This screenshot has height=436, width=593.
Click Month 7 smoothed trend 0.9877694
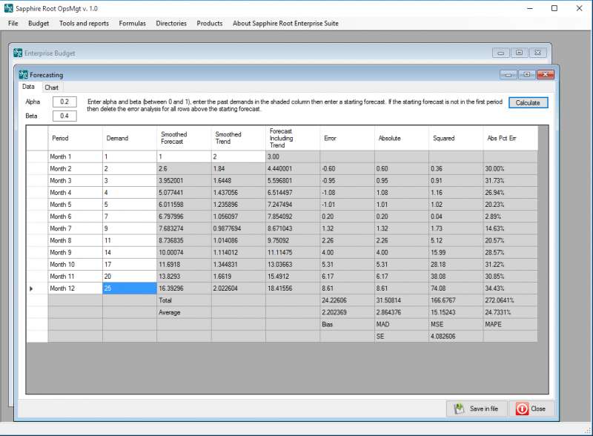pos(239,228)
